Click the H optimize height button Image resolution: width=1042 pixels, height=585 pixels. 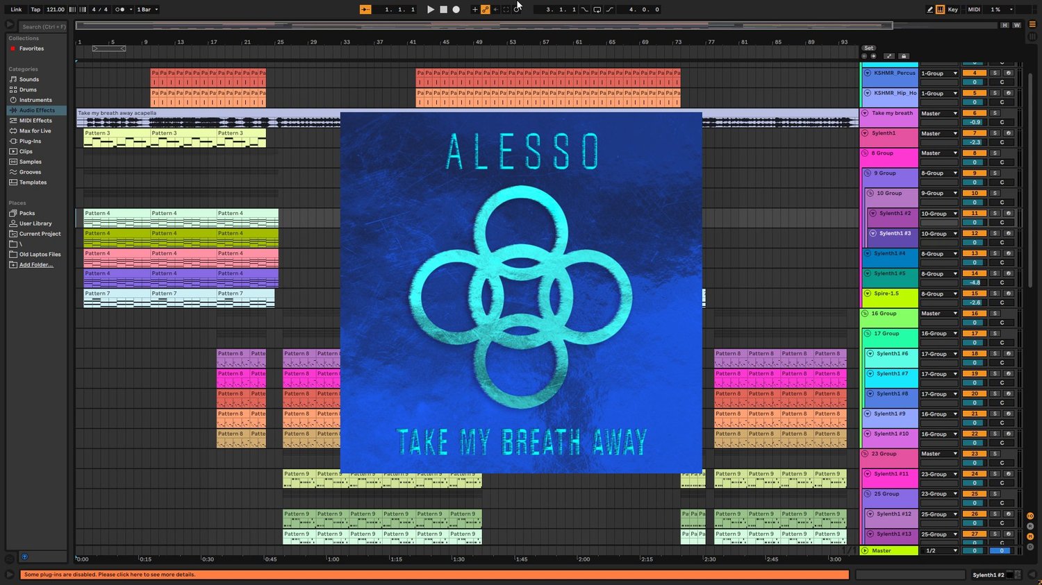pos(1004,25)
